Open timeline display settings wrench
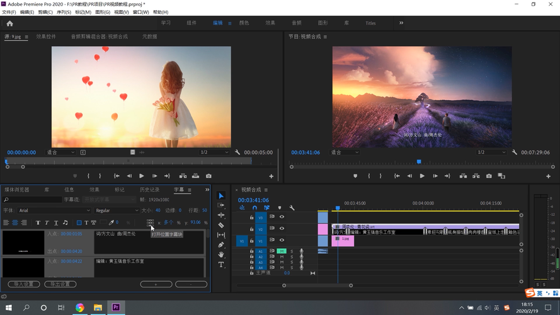The width and height of the screenshot is (560, 315). [x=292, y=208]
